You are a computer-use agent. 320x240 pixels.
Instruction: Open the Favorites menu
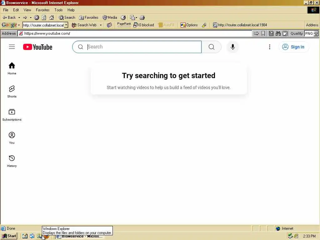(x=42, y=10)
